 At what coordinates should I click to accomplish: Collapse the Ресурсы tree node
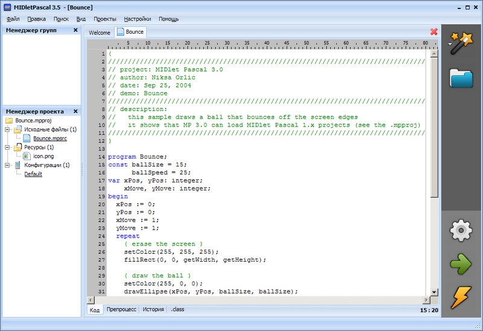click(7, 147)
